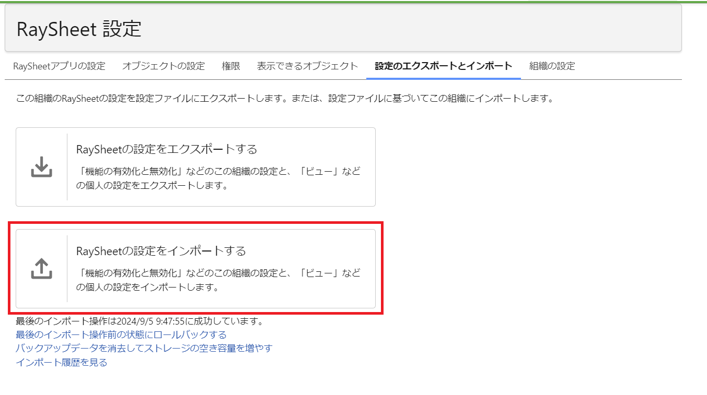Image resolution: width=707 pixels, height=395 pixels.
Task: Click the export download arrow icon
Action: [41, 167]
